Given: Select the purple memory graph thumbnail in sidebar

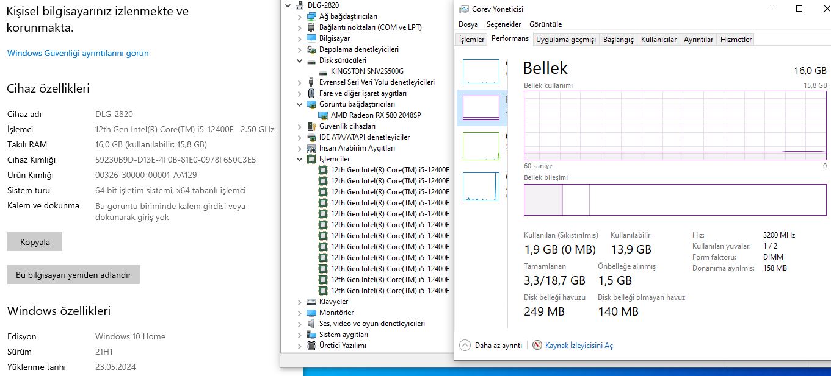Looking at the screenshot, I should coord(481,108).
